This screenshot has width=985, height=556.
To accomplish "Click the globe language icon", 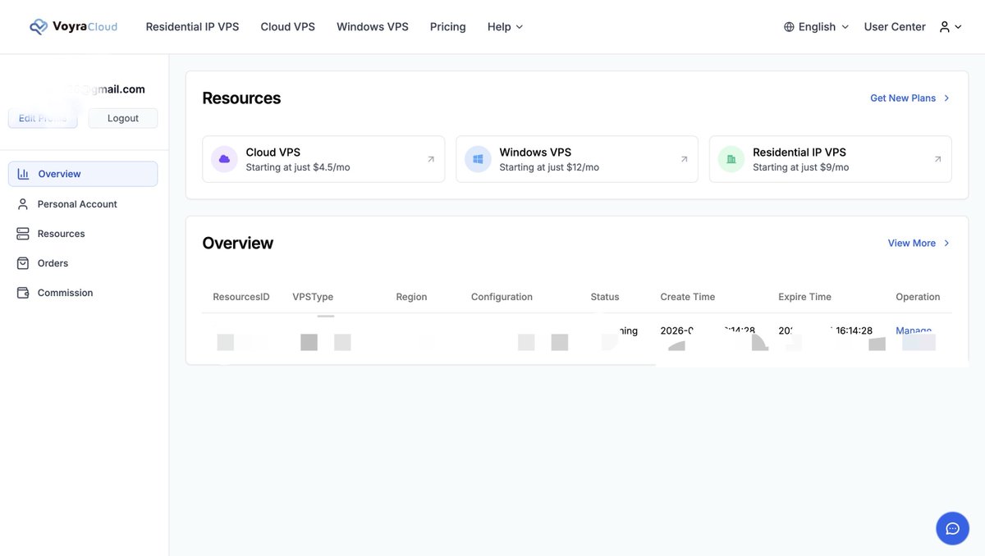I will [789, 27].
